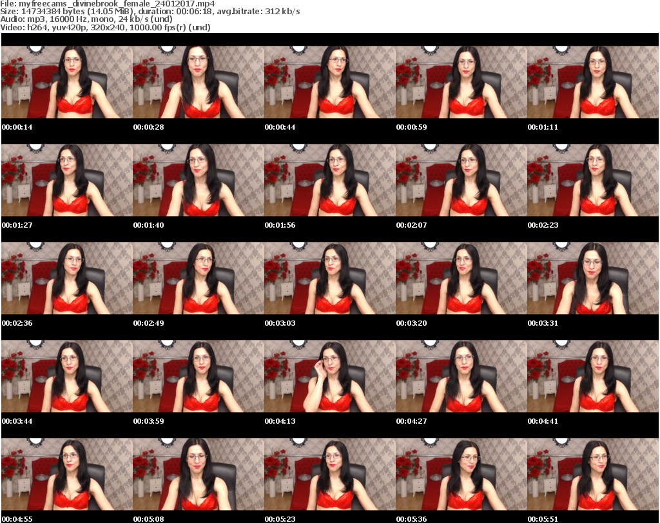Open the thumbnail at 00:01:56

coord(329,180)
